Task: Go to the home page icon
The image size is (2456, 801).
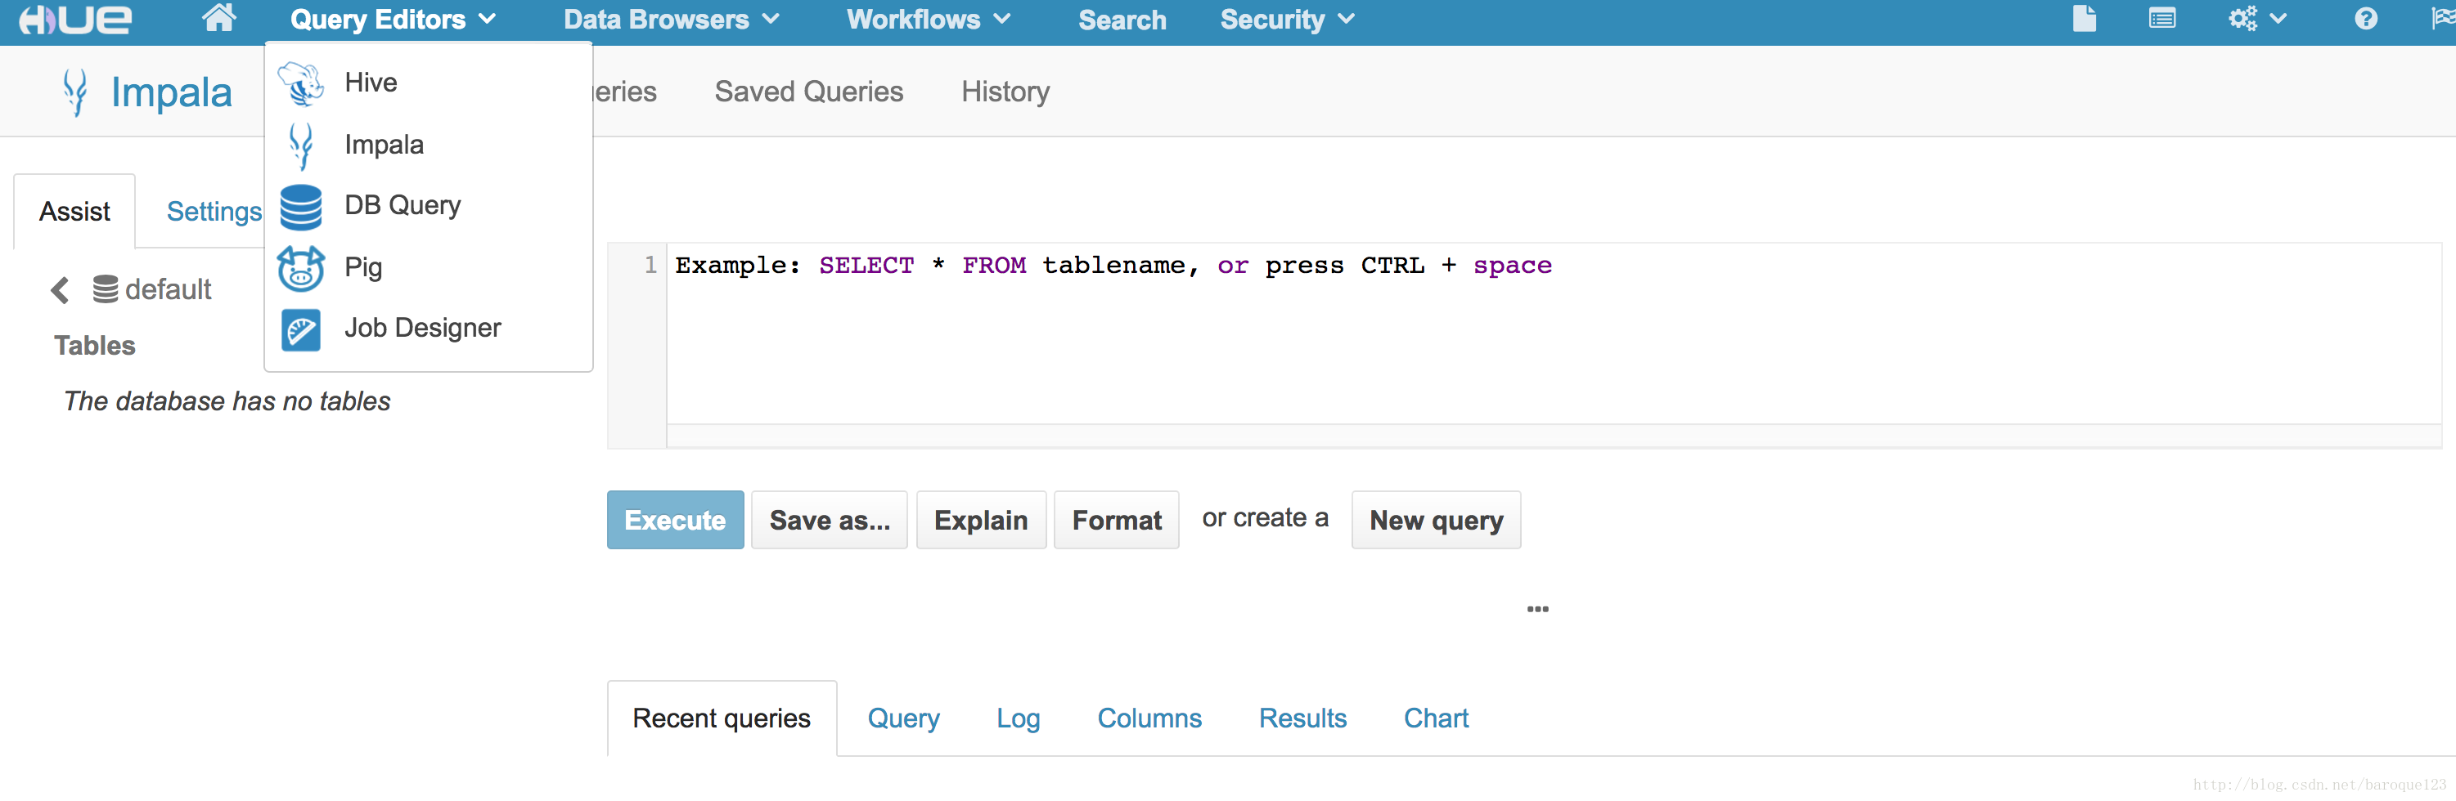Action: (218, 17)
